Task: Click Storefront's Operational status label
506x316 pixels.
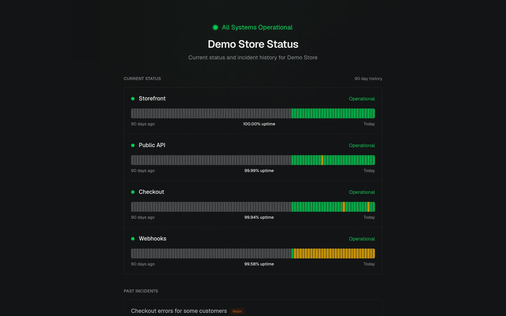Action: [x=362, y=99]
